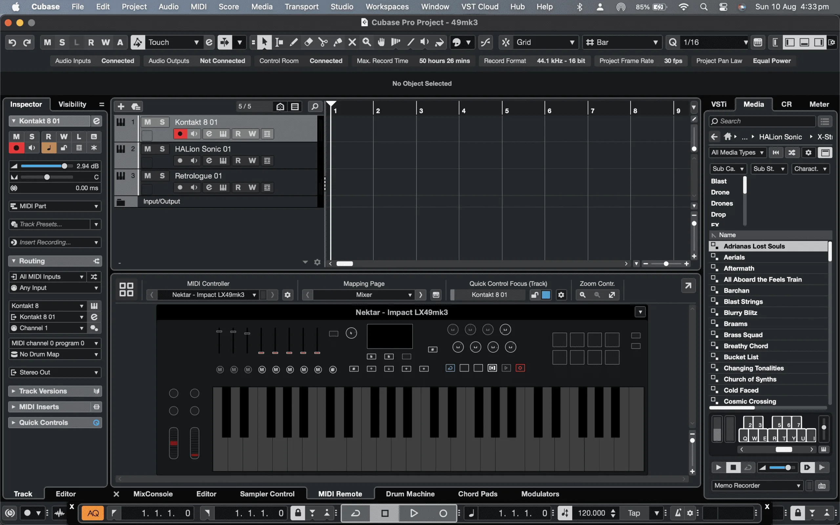840x525 pixels.
Task: Click Track Presets field in Inspector
Action: (50, 224)
